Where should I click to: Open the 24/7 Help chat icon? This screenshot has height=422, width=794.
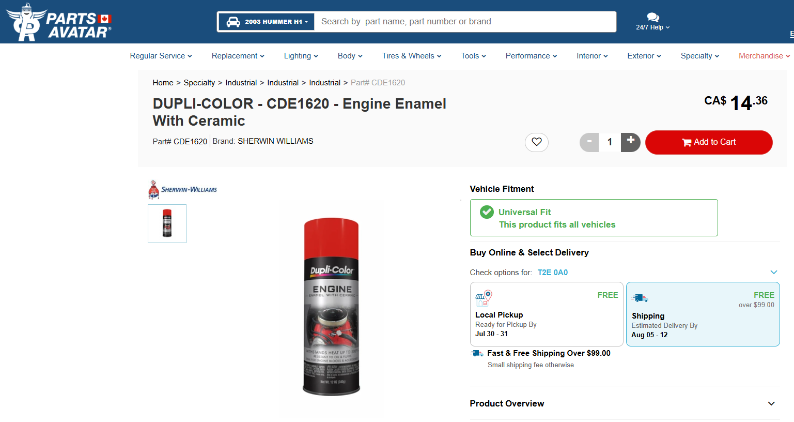[652, 18]
